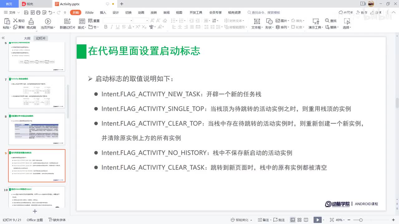Switch to the 首页 Home window tab
399x224 pixels.
[x=9, y=4]
